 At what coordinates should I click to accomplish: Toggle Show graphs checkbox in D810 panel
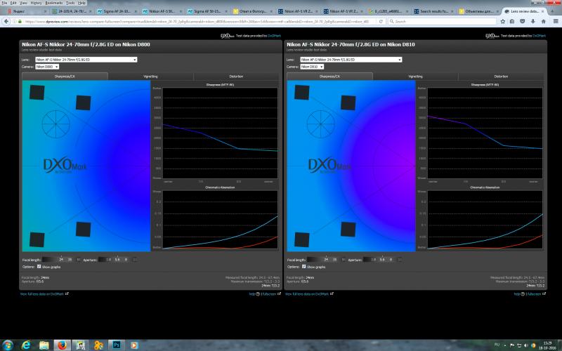pyautogui.click(x=304, y=267)
